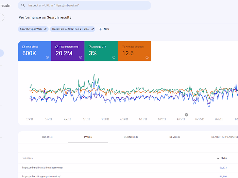Disable the Average CTR checkbox
Image resolution: width=238 pixels, height=178 pixels.
90,47
